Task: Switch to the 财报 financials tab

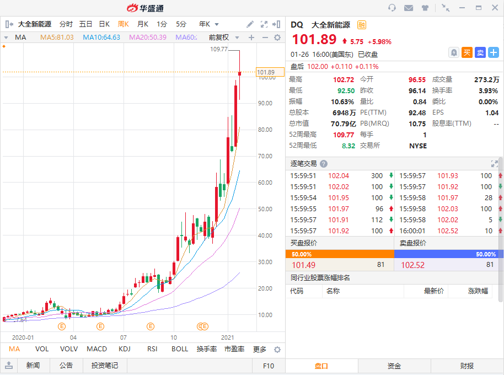Action: 467,366
